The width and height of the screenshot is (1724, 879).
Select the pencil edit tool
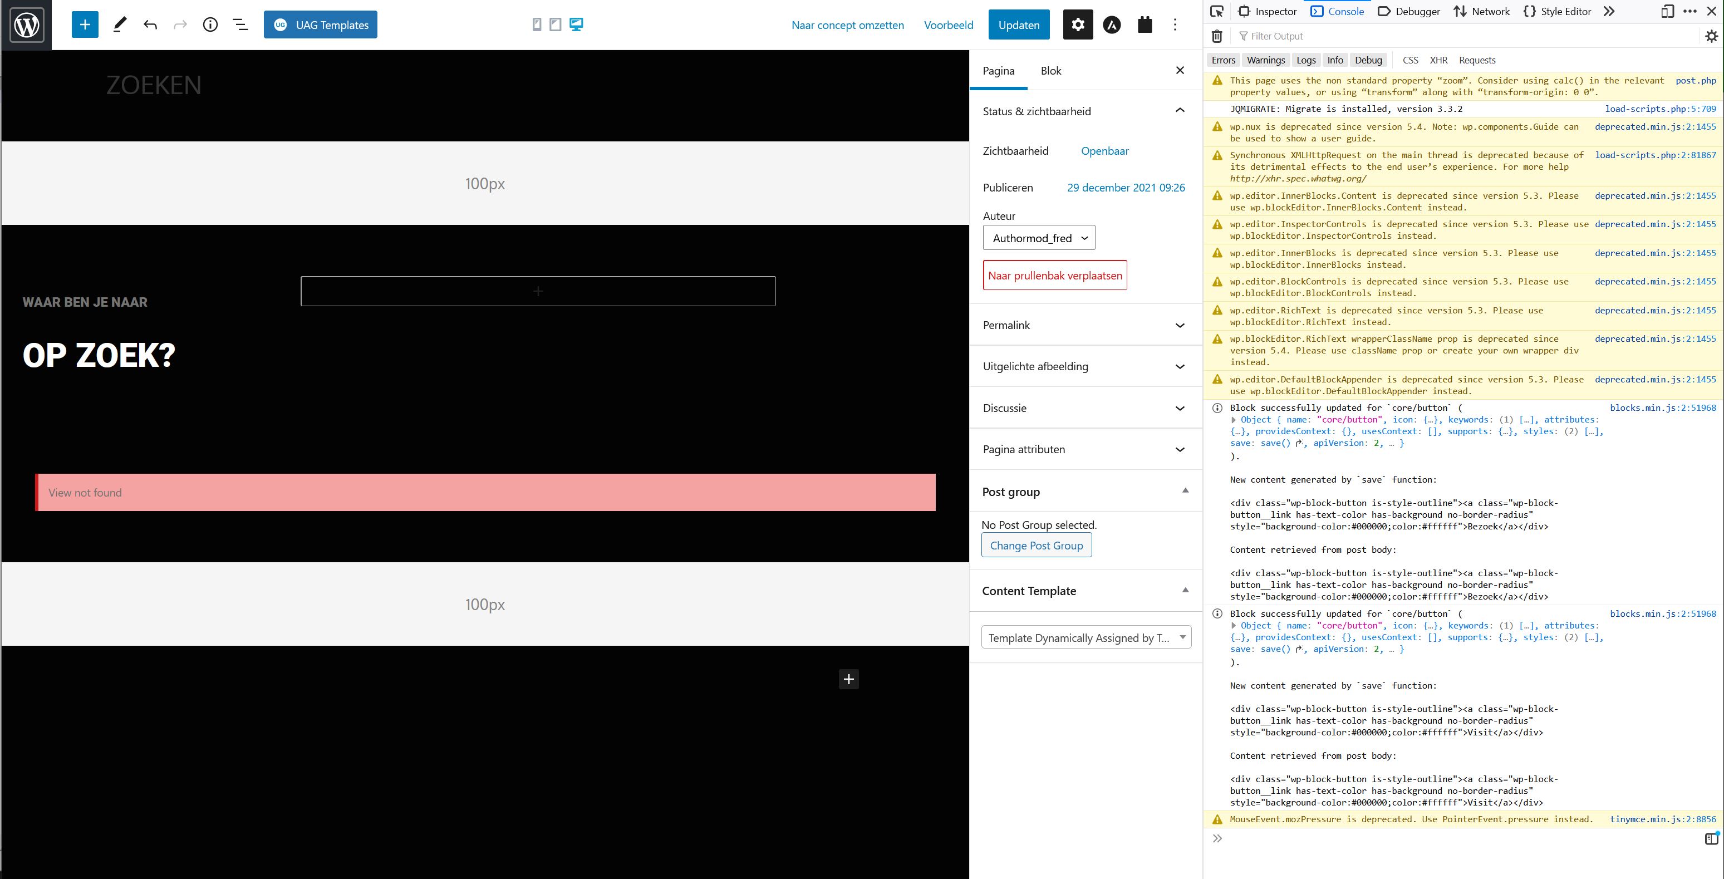120,24
